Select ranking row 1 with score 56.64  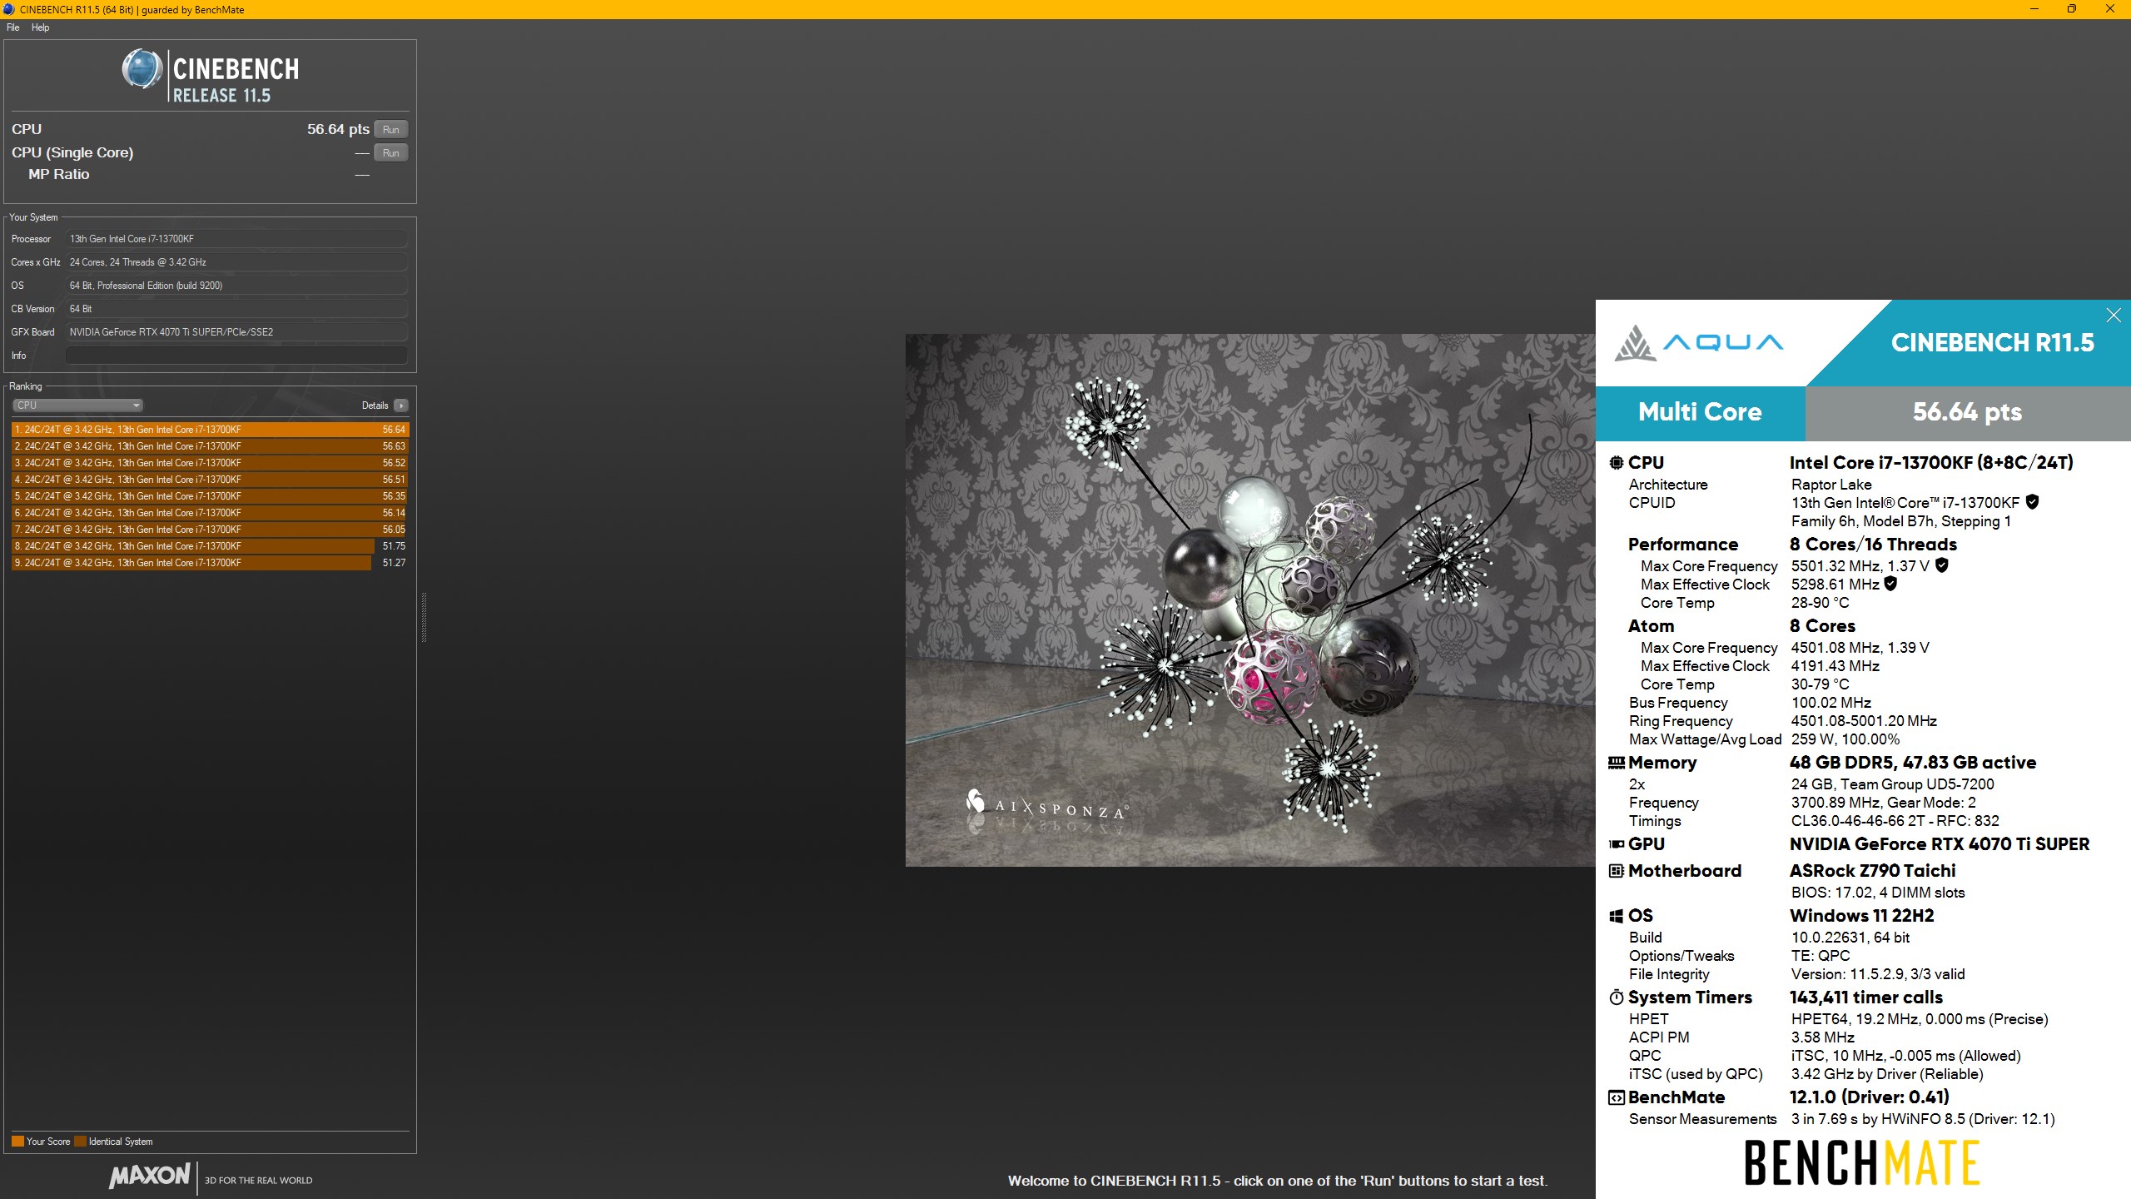click(210, 430)
